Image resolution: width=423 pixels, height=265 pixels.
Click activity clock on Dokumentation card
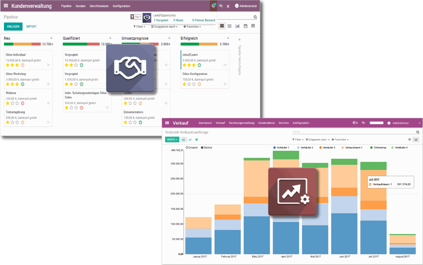140,123
